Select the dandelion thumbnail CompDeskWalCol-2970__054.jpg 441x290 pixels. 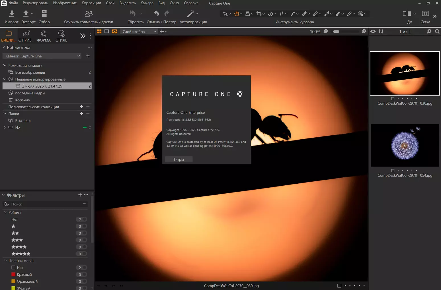click(x=405, y=145)
